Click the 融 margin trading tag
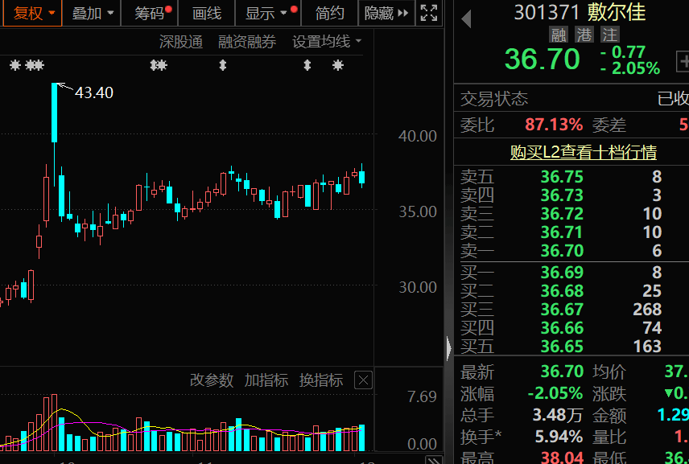 click(559, 35)
